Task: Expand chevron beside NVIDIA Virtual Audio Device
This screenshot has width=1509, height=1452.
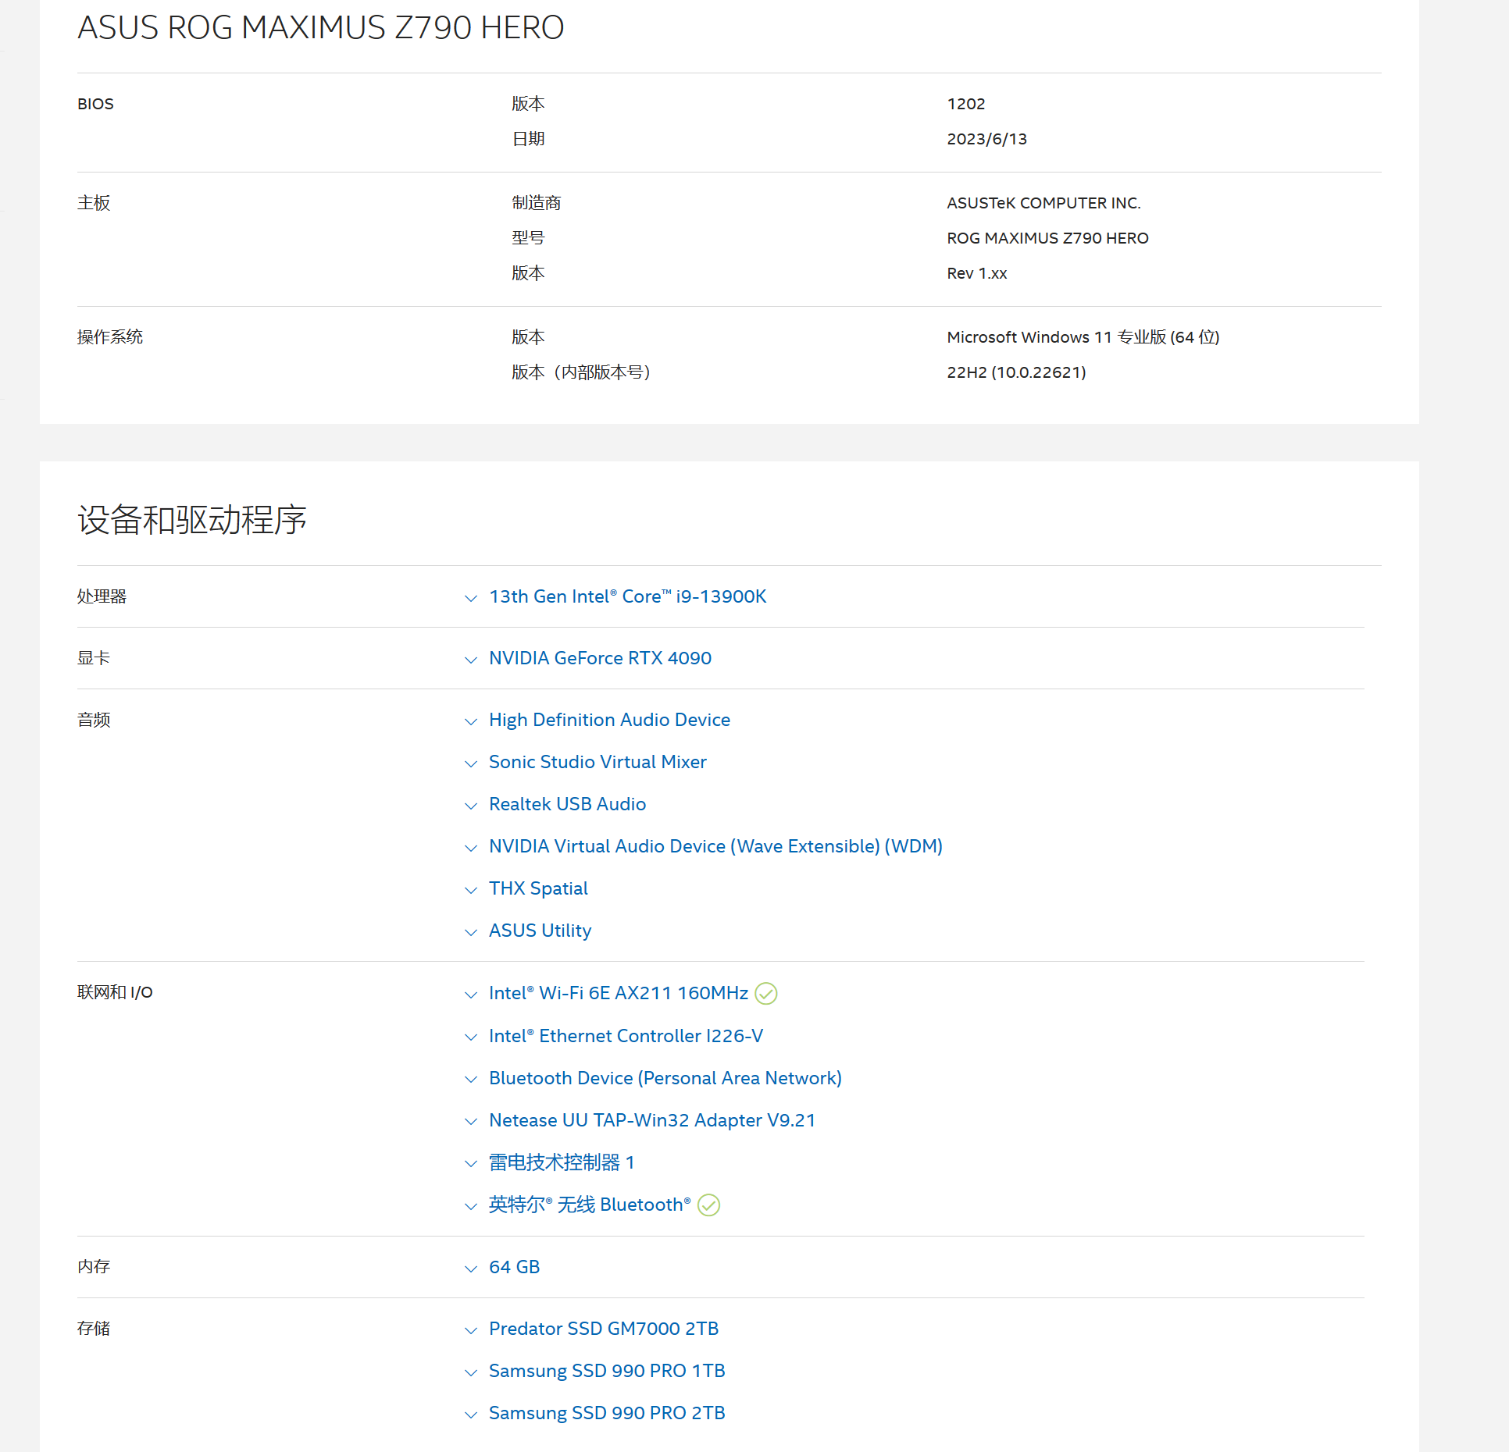Action: pyautogui.click(x=470, y=849)
